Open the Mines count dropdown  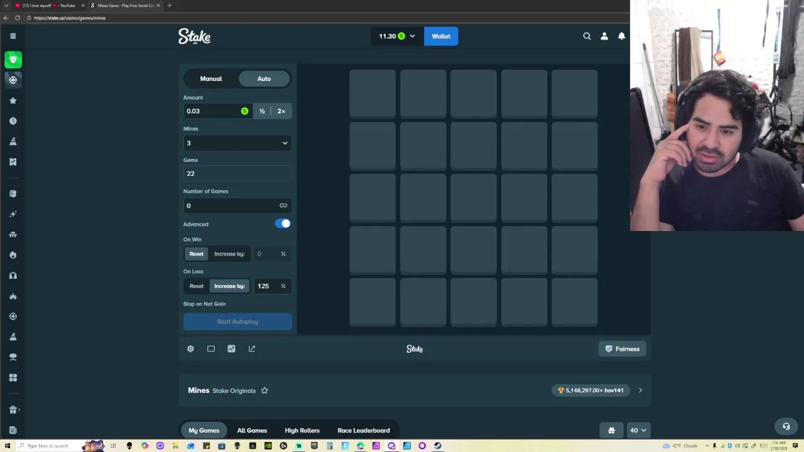point(237,143)
